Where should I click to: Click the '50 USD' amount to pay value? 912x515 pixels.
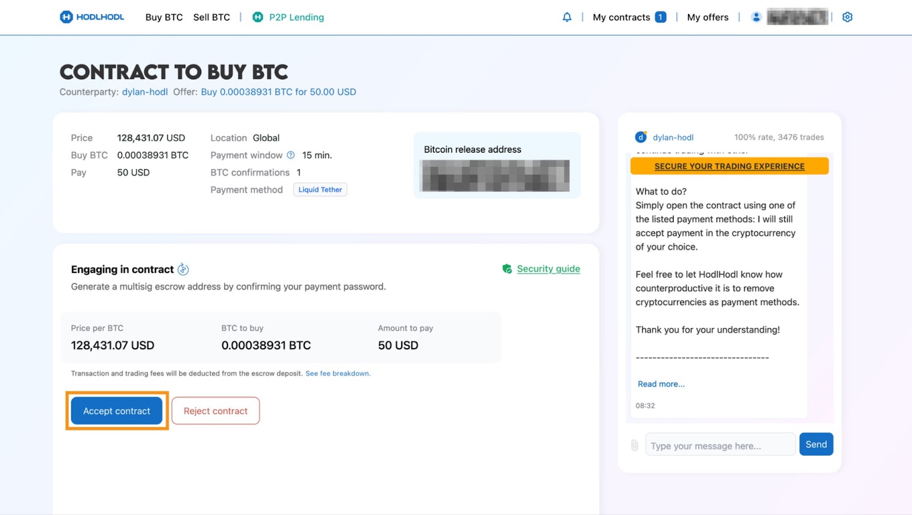click(398, 345)
